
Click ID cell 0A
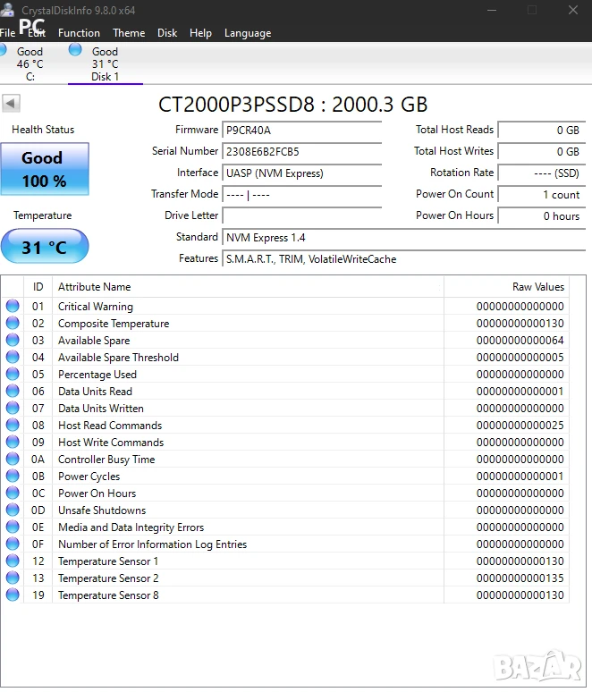[38, 460]
